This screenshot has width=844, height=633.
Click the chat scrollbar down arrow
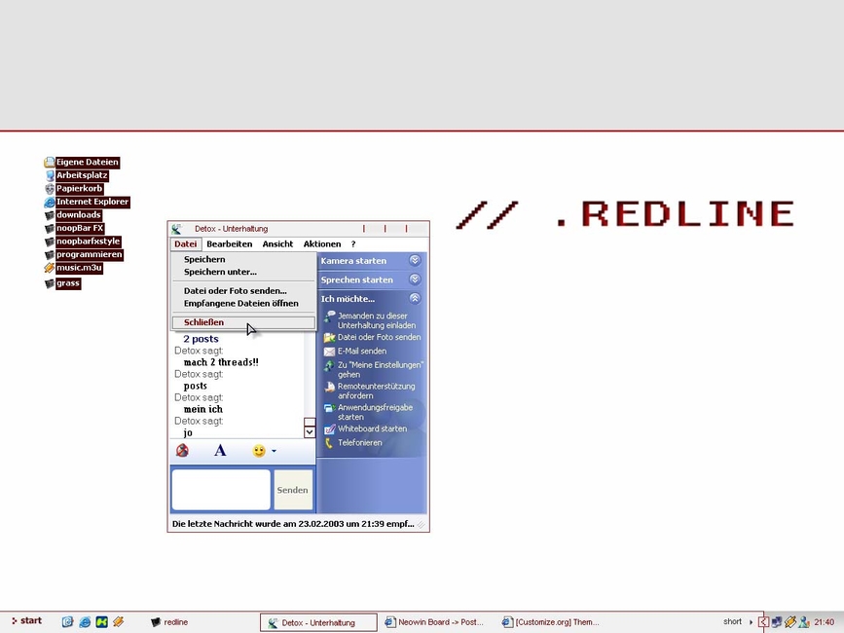[x=310, y=431]
